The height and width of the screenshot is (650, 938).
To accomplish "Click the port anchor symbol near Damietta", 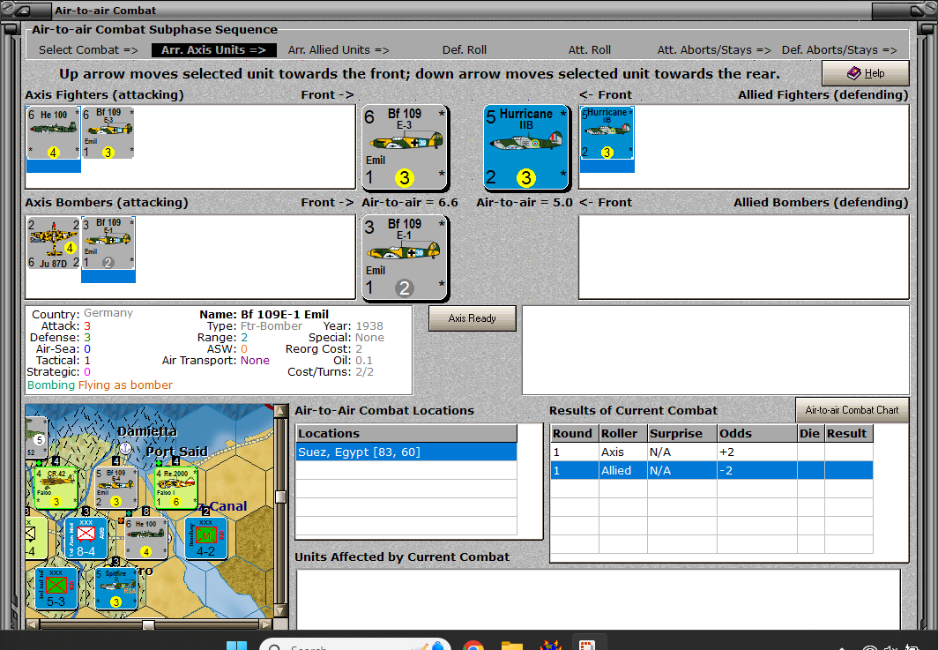I will coord(125,448).
